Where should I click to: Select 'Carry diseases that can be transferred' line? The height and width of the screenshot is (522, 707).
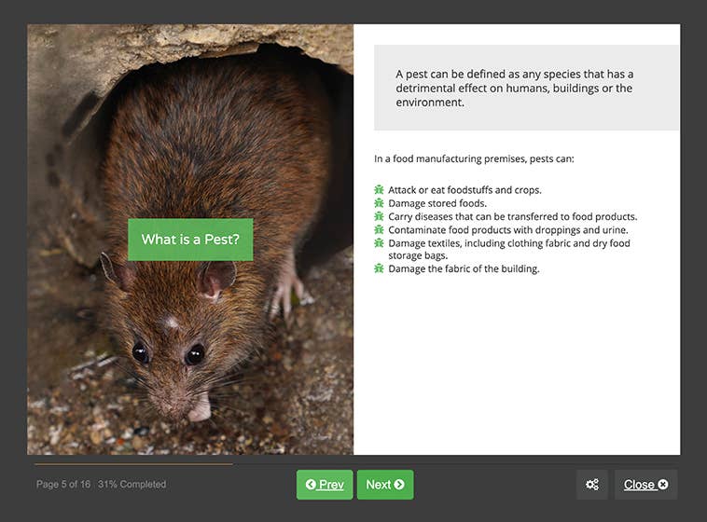click(x=512, y=216)
